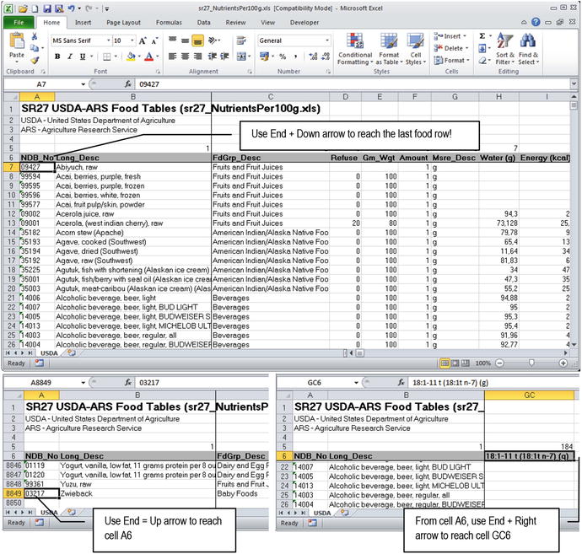Click the Save icon in quick access toolbar
Viewport: 582px width, 554px height.
(47, 8)
